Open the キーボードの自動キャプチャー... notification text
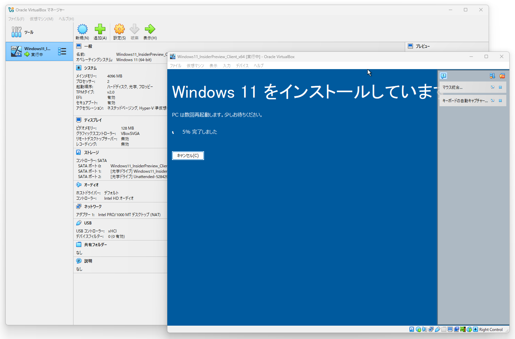The image size is (515, 339). click(x=465, y=101)
